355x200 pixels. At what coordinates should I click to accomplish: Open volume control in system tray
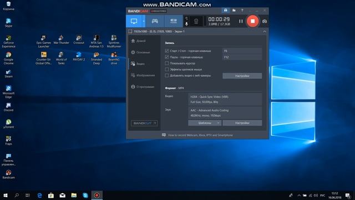point(316,195)
